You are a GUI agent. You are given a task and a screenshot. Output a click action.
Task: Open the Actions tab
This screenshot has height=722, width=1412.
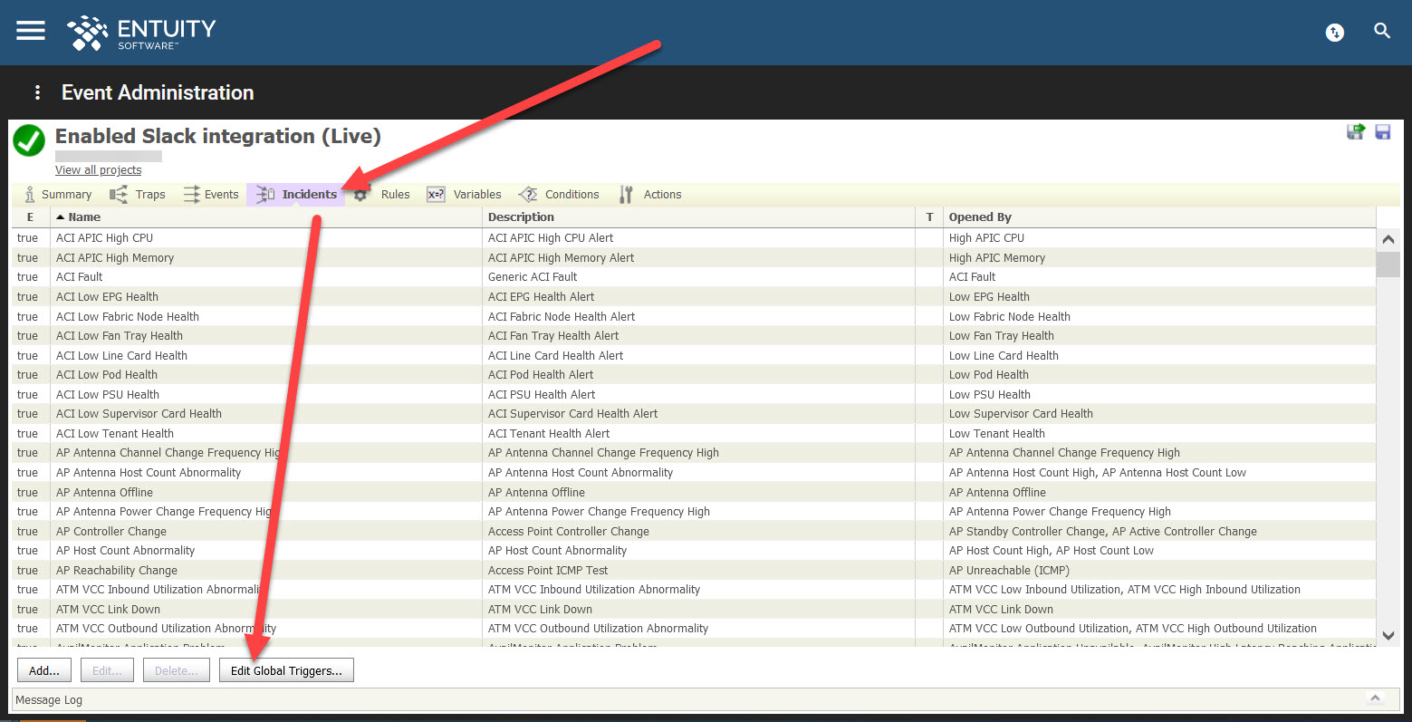pyautogui.click(x=650, y=195)
